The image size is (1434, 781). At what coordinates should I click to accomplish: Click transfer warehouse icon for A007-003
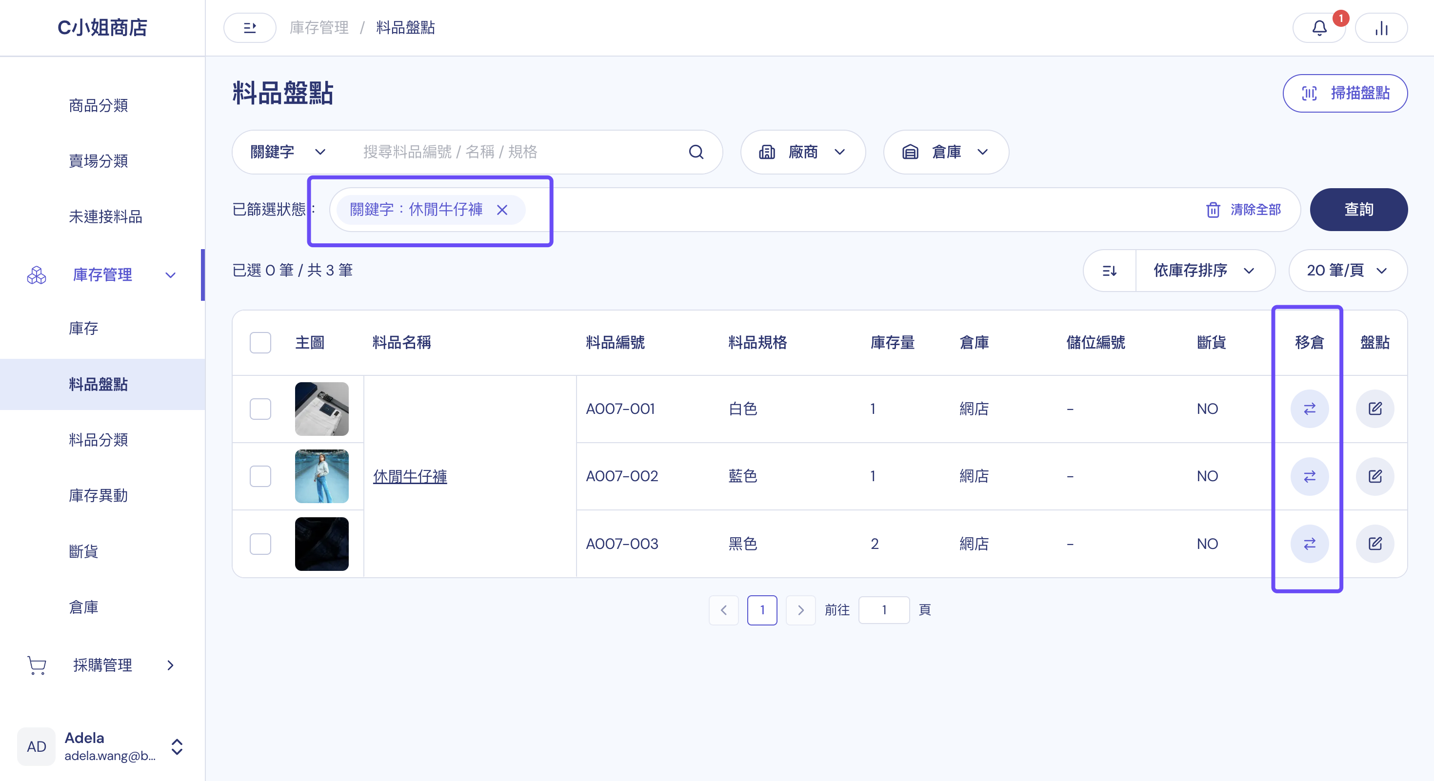pos(1309,544)
